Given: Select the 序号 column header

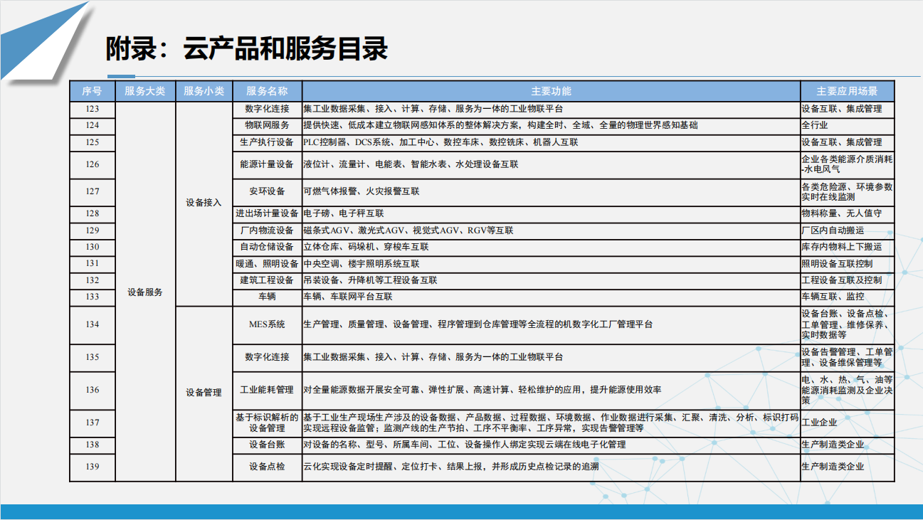Looking at the screenshot, I should (x=92, y=91).
